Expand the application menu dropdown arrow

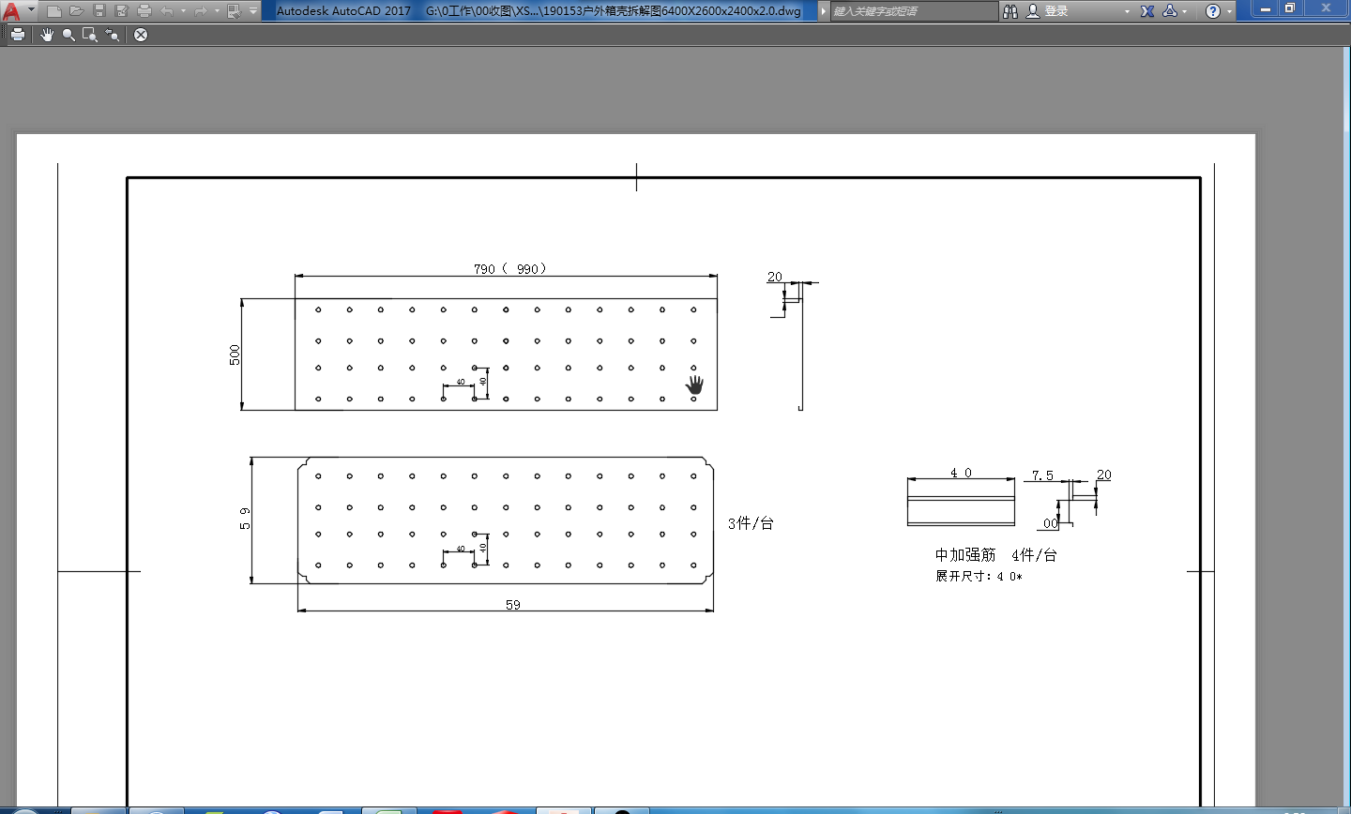pos(31,10)
